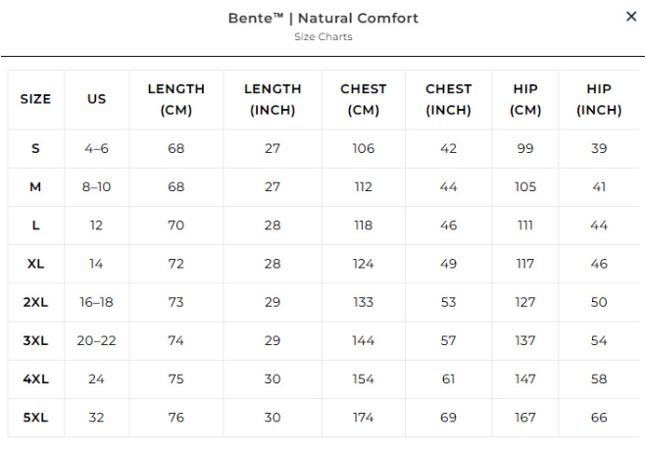Click the LENGTH (CM) column header

pos(175,99)
